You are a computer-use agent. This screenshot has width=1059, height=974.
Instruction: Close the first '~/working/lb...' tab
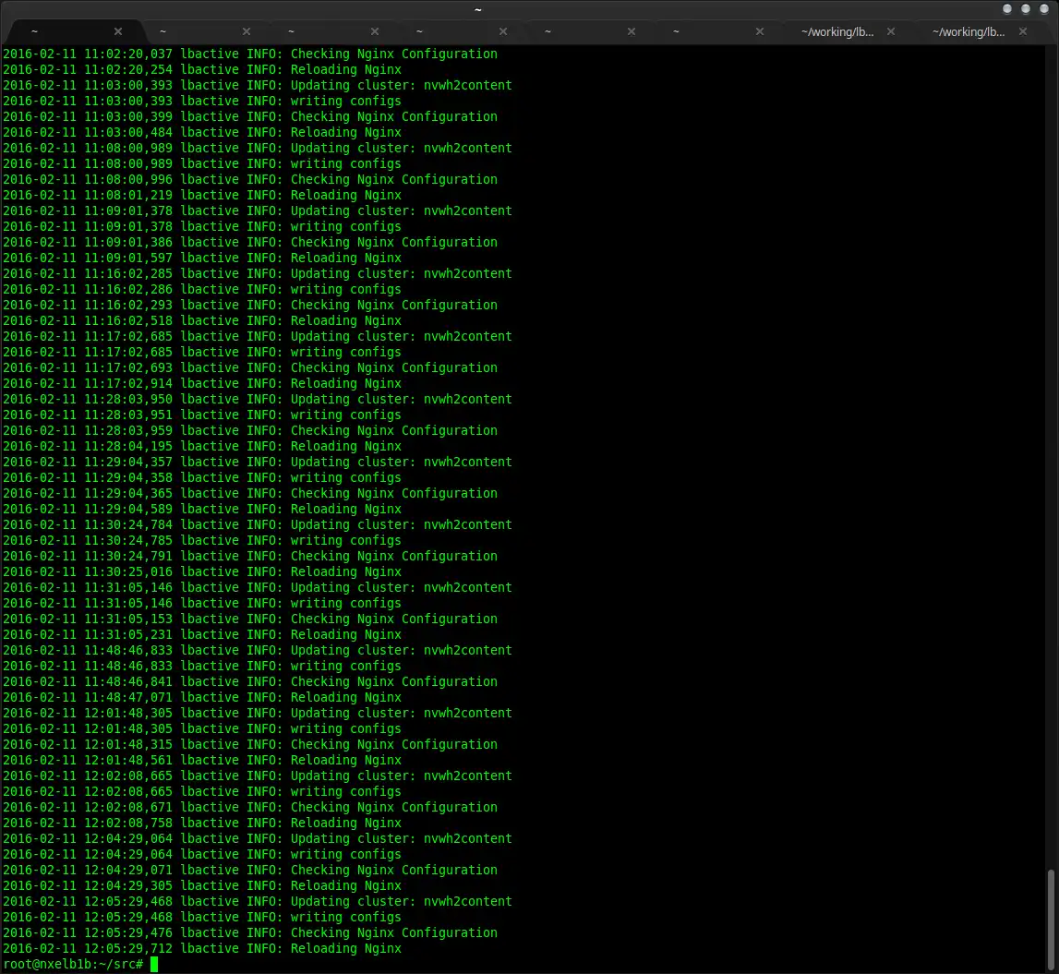pyautogui.click(x=891, y=31)
